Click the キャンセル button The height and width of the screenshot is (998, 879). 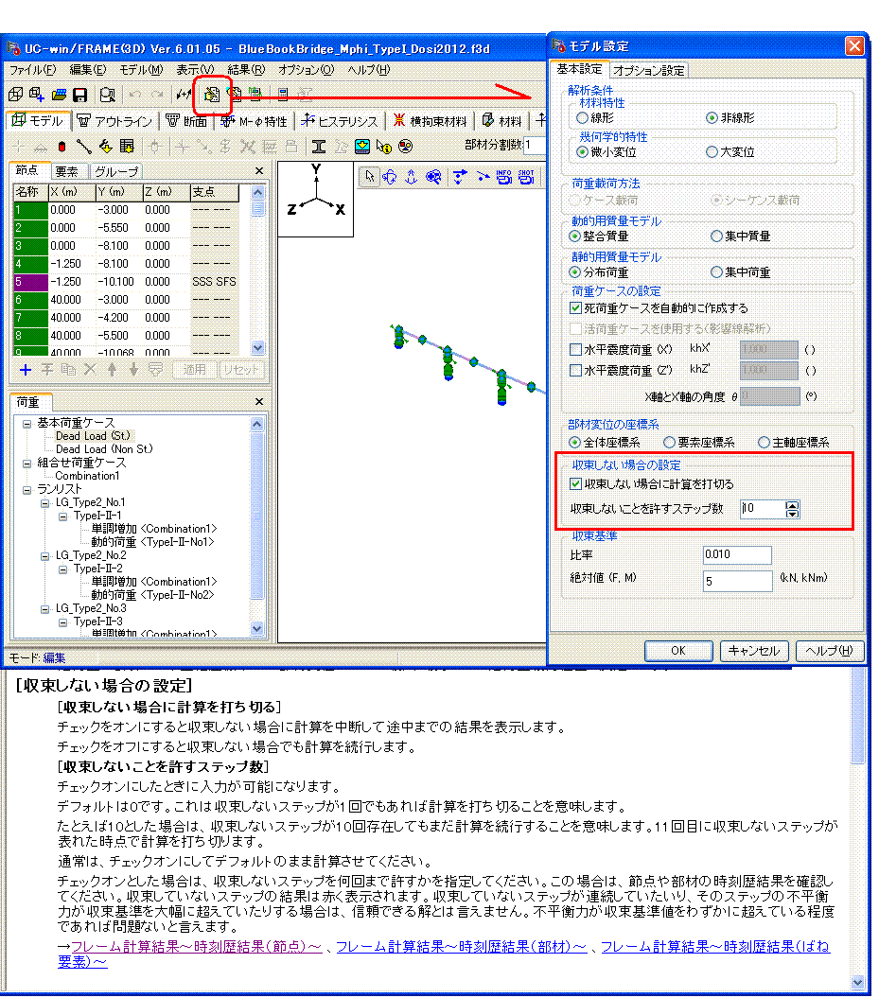coord(753,651)
